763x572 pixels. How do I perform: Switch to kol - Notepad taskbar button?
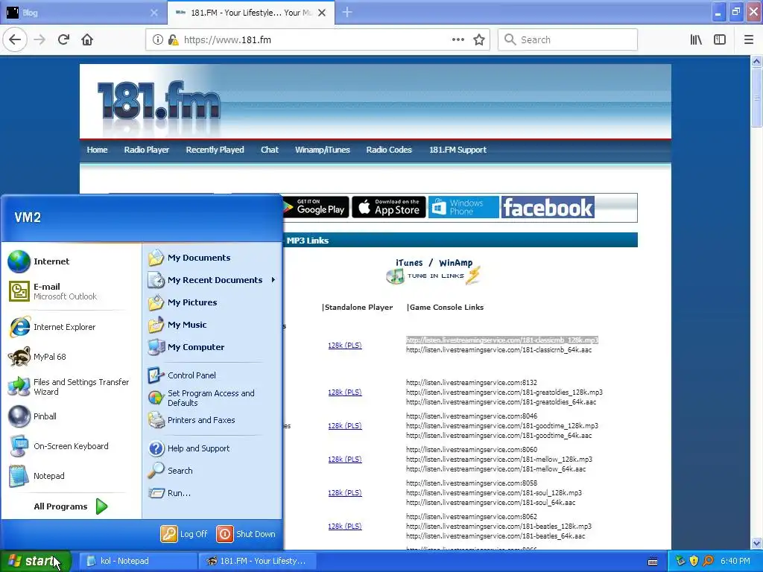[138, 561]
